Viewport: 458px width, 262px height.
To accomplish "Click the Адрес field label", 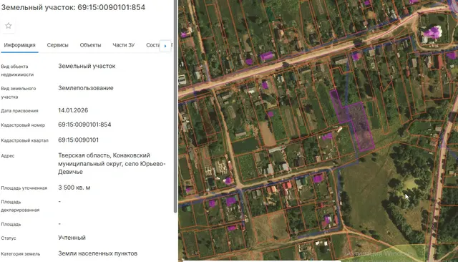I will coord(8,156).
